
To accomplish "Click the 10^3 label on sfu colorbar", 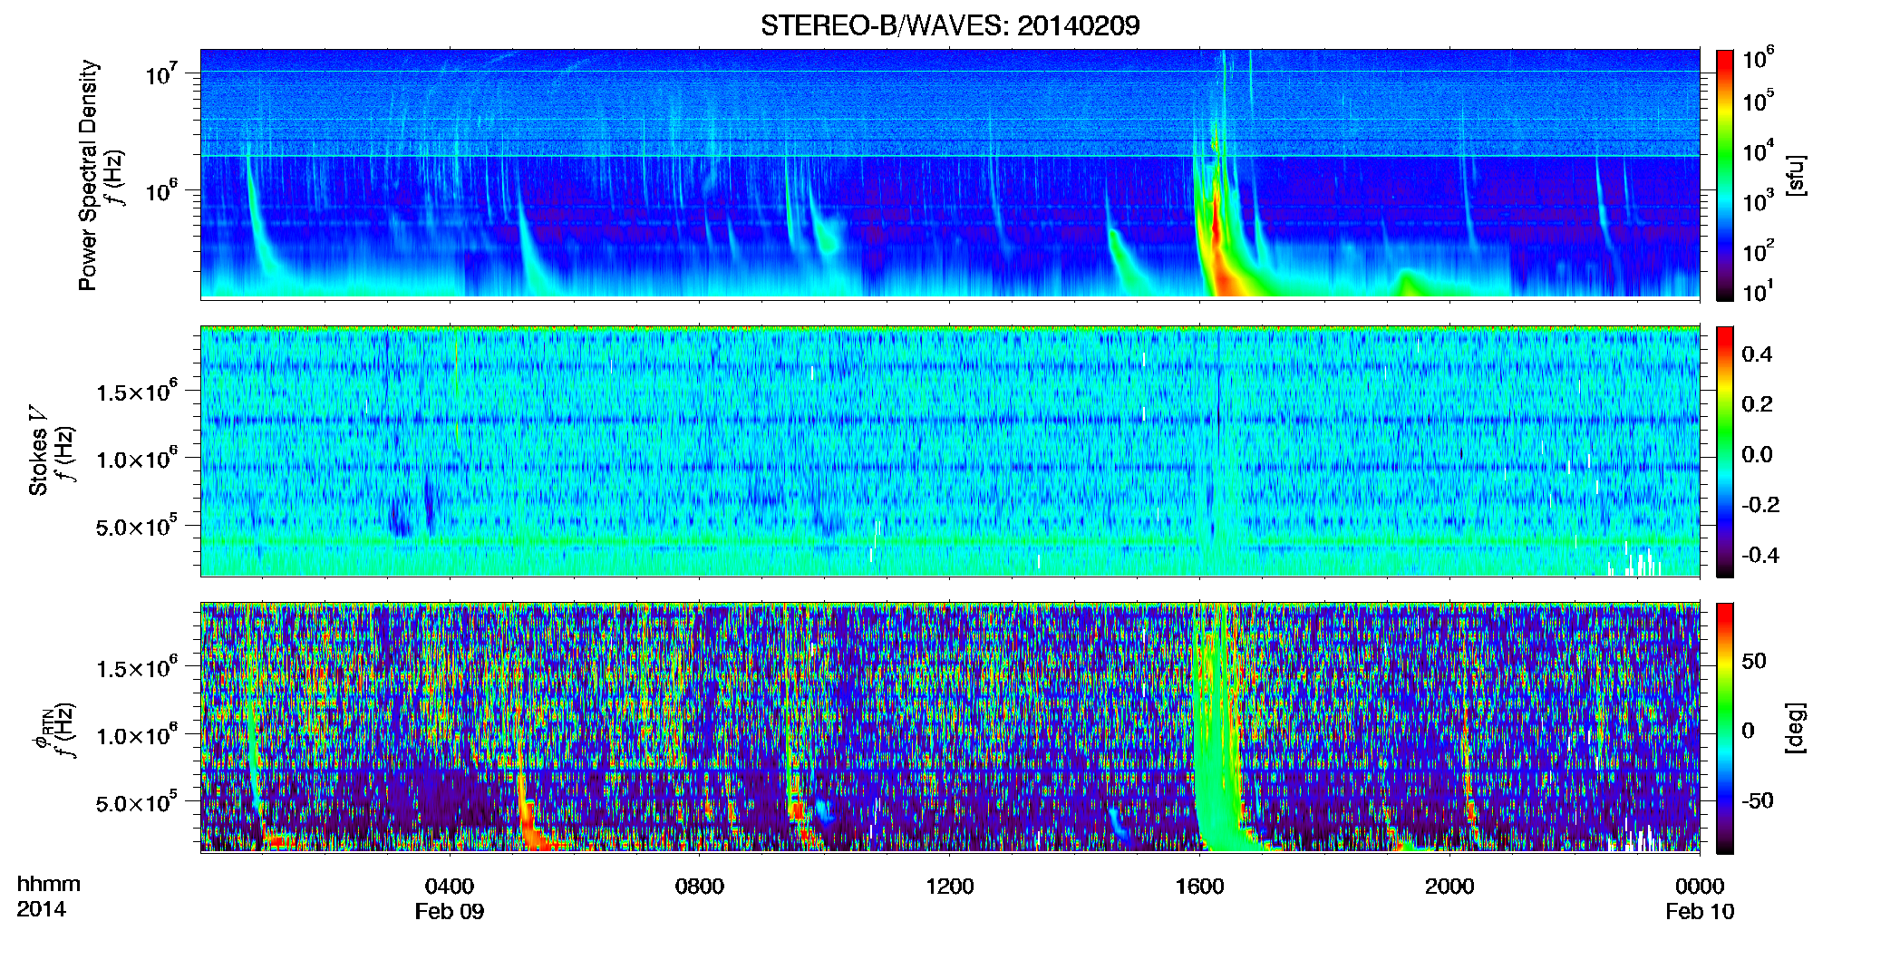I will (x=1759, y=200).
